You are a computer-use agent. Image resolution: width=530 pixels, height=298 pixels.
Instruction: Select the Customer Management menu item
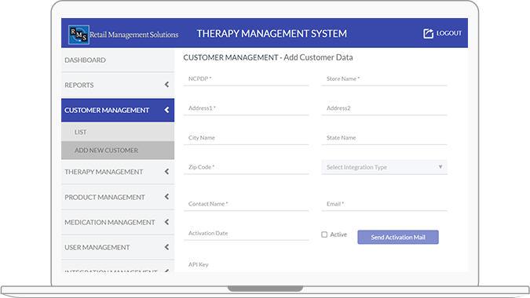click(118, 110)
